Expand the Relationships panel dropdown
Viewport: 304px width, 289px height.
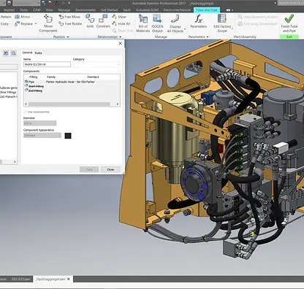[x=121, y=37]
